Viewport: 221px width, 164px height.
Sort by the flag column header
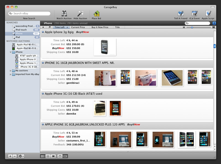[50, 27]
